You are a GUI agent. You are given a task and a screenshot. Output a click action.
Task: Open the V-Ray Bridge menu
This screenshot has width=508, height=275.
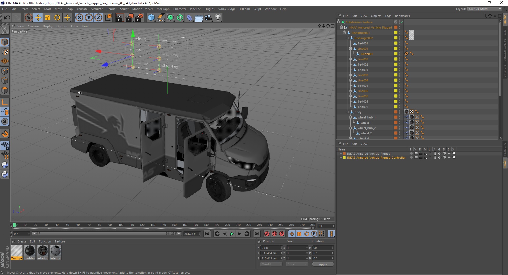coord(227,9)
